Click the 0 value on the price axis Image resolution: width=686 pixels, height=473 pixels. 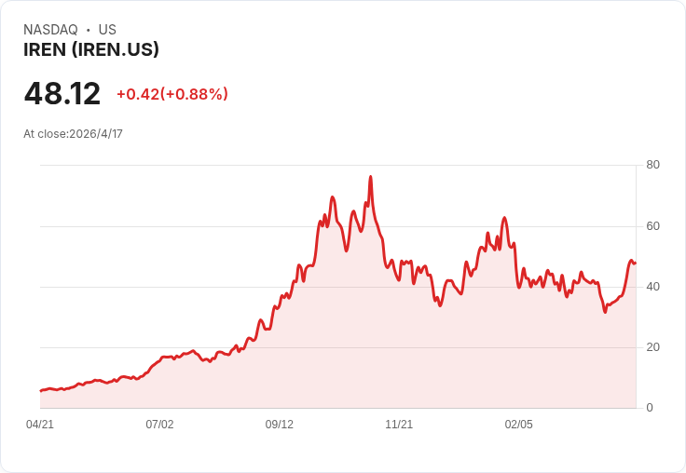pyautogui.click(x=650, y=408)
